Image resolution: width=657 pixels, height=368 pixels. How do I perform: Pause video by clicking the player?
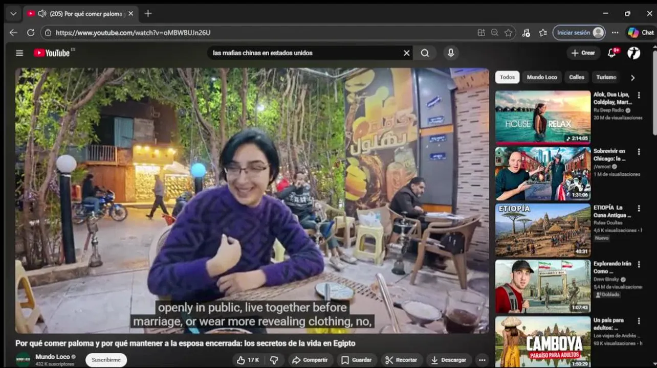coord(252,200)
